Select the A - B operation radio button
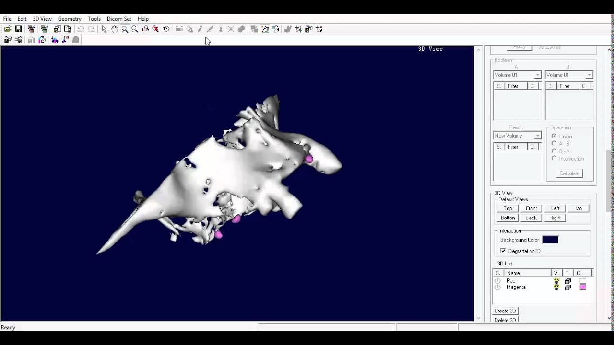This screenshot has width=614, height=345. [x=554, y=144]
